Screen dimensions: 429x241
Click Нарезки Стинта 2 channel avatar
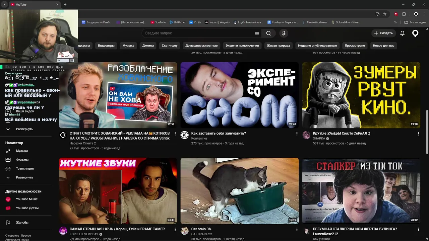tap(63, 135)
